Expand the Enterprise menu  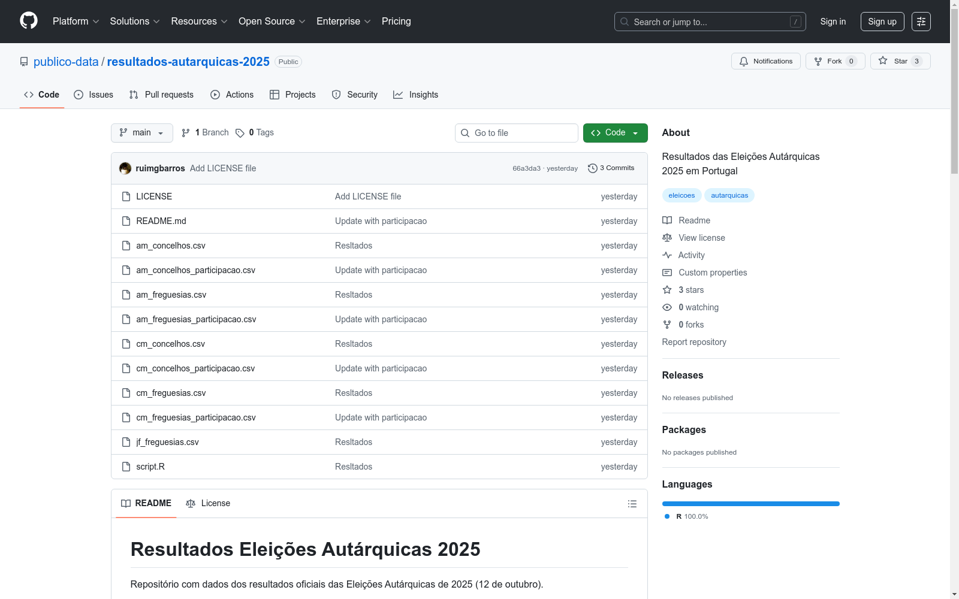(343, 22)
